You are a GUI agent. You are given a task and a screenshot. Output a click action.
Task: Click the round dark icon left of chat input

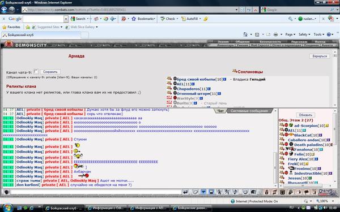6,192
